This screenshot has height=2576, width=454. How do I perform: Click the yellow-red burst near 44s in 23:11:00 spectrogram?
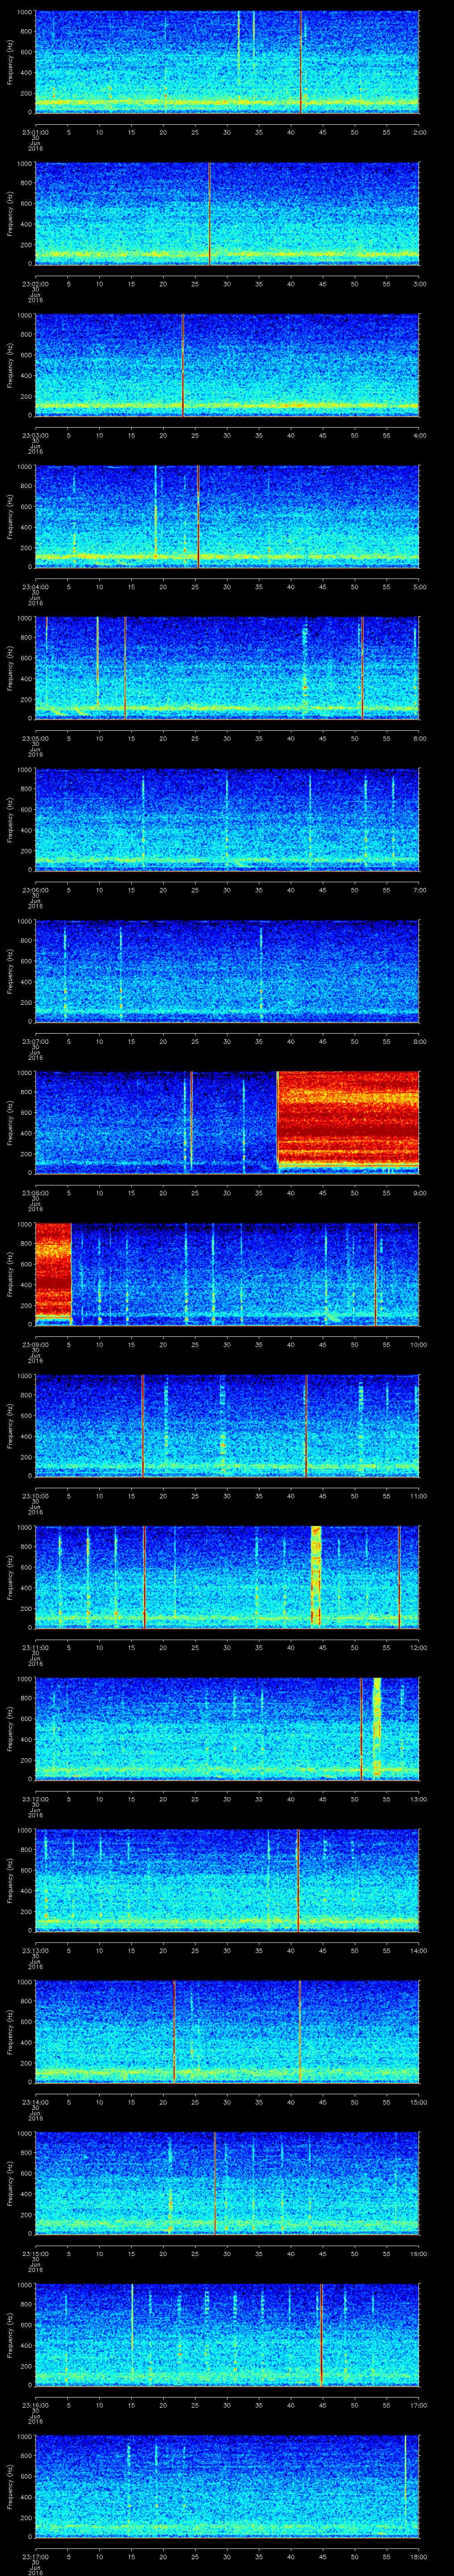(x=316, y=1575)
